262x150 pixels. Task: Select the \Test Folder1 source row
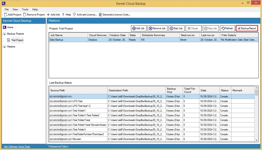152,111
